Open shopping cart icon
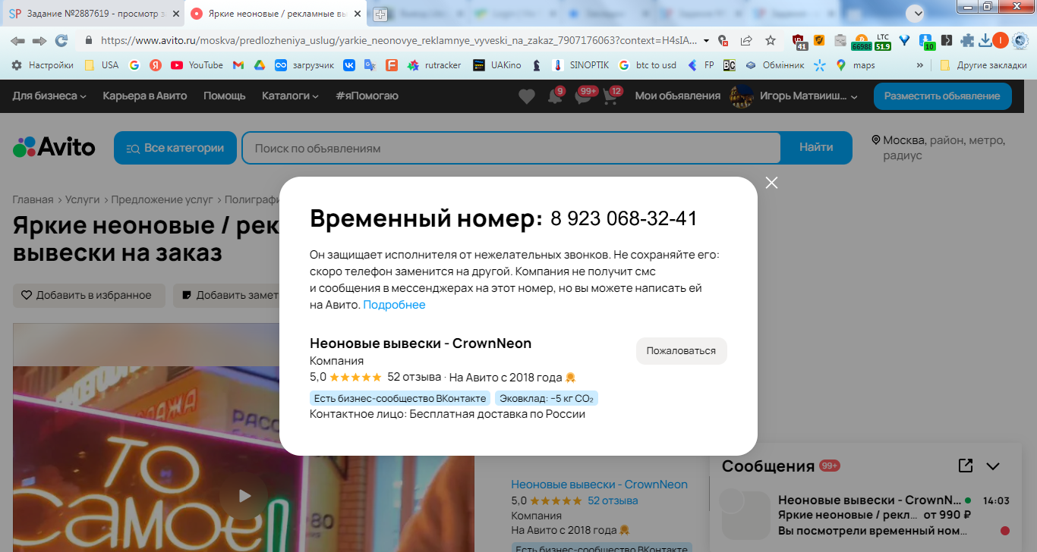The image size is (1037, 552). tap(611, 96)
